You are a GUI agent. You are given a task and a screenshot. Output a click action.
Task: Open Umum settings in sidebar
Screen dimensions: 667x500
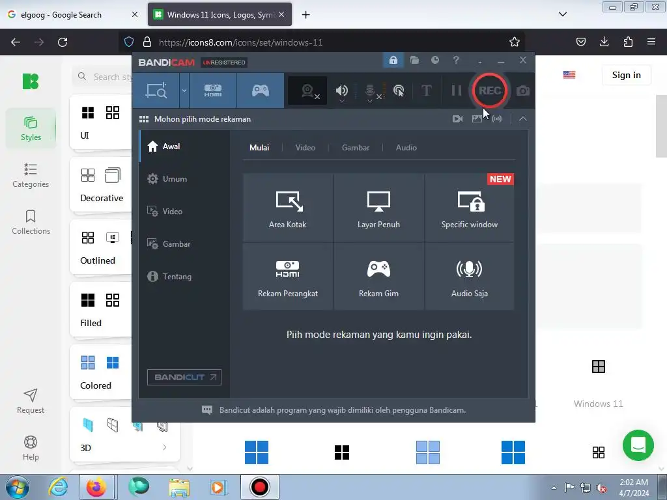tap(184, 179)
